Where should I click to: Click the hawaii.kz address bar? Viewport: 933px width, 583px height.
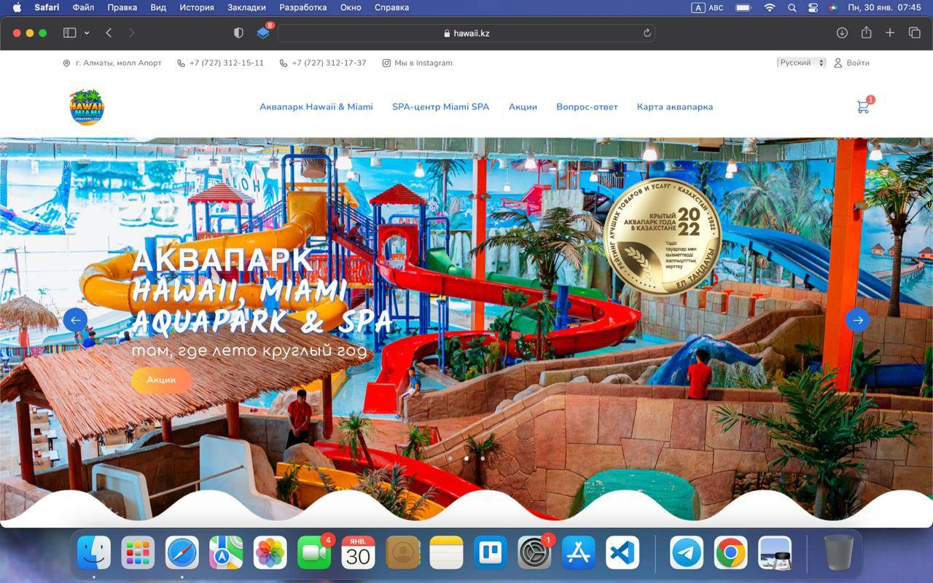coord(466,33)
